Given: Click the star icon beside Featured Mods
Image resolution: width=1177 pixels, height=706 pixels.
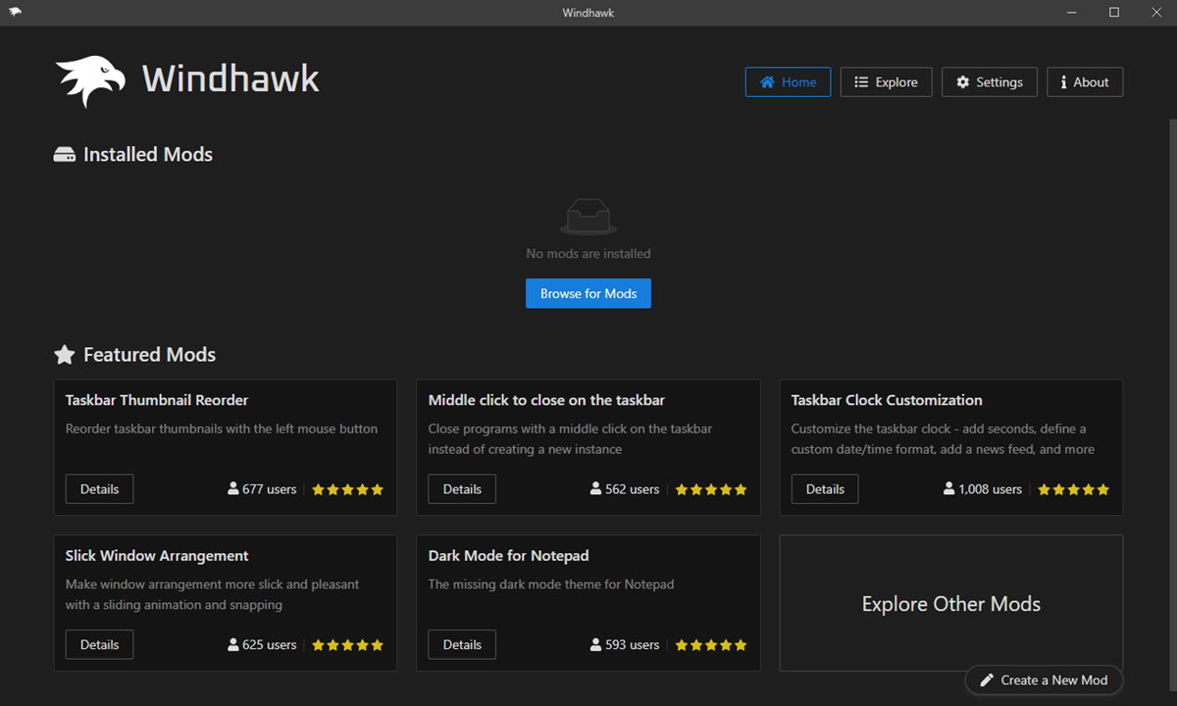Looking at the screenshot, I should (x=65, y=354).
